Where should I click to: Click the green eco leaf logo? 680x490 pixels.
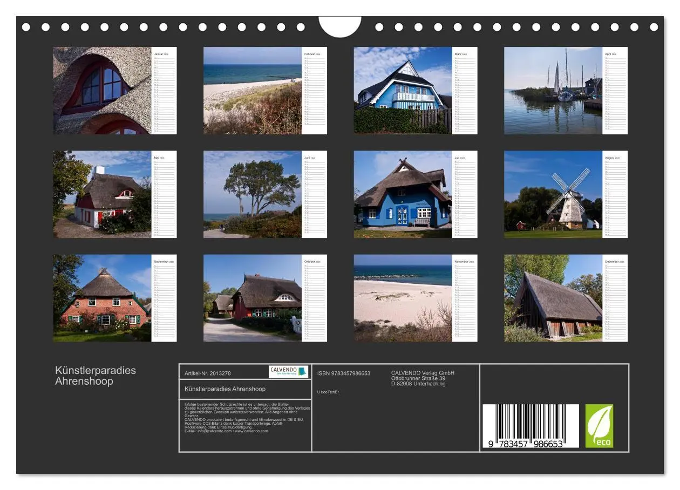pos(599,426)
